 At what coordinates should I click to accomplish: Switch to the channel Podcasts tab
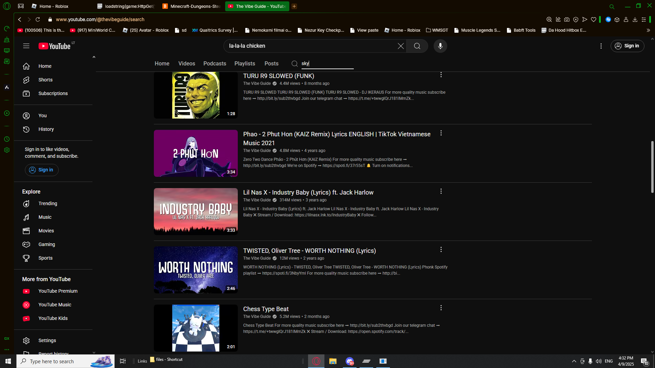click(215, 64)
